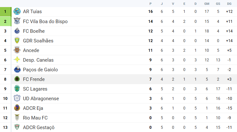This screenshot has height=132, width=237.
Task: Open the ADCR Gestaçô team link
Action: tap(39, 128)
